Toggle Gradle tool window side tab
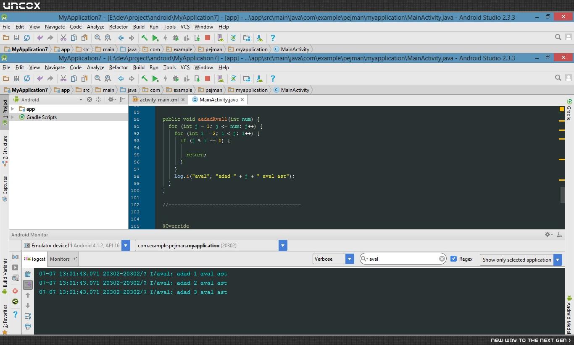Viewport: 574px width, 345px height. click(x=569, y=110)
